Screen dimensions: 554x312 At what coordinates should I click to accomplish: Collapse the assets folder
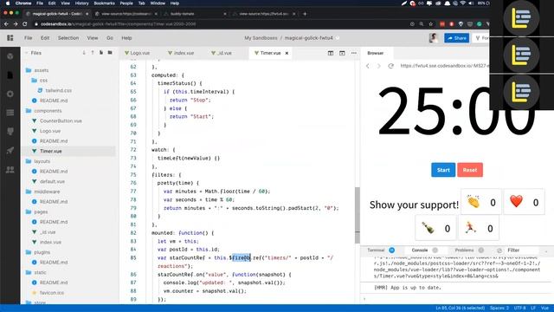[37, 70]
